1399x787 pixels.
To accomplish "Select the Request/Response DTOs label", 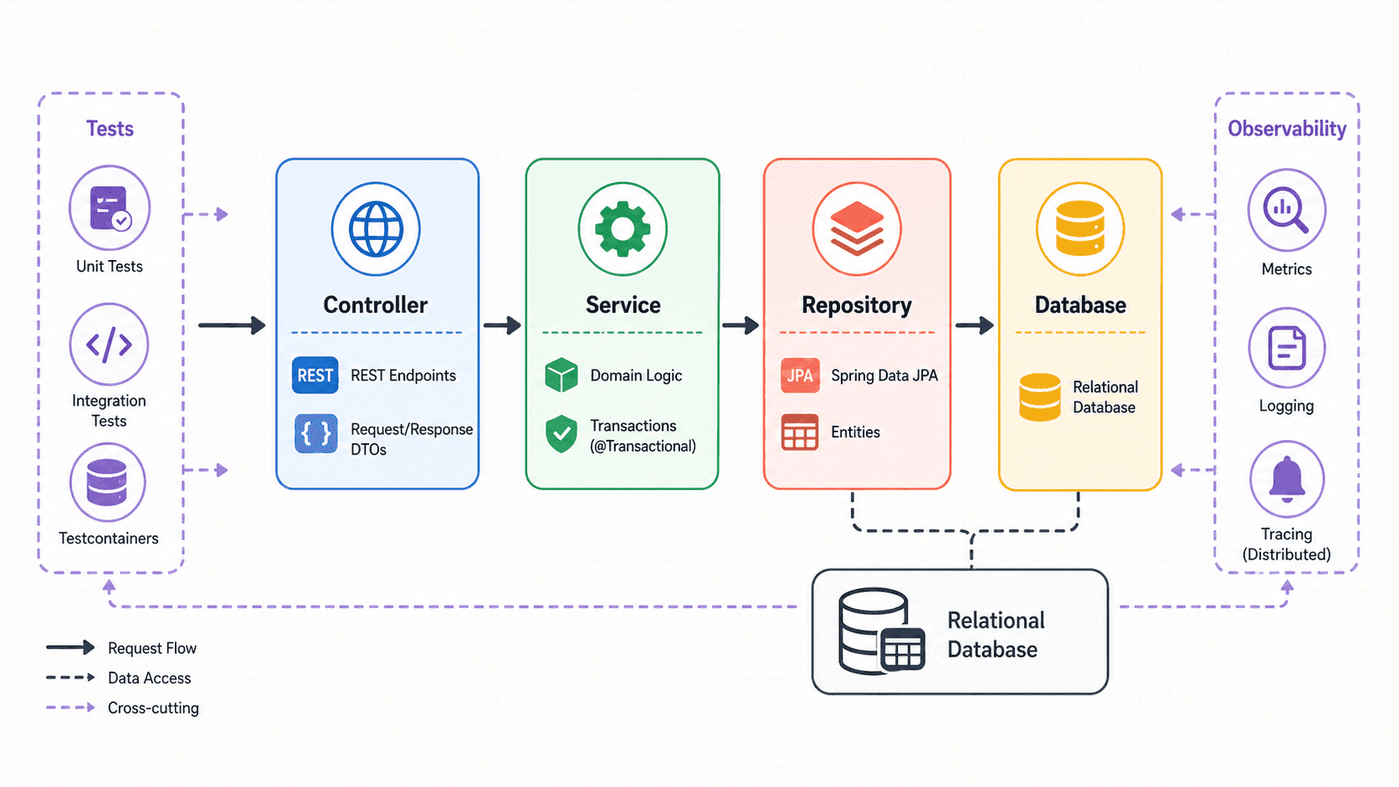I will click(x=412, y=439).
